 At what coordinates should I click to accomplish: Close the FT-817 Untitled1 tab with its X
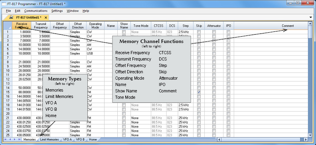[x=46, y=18]
